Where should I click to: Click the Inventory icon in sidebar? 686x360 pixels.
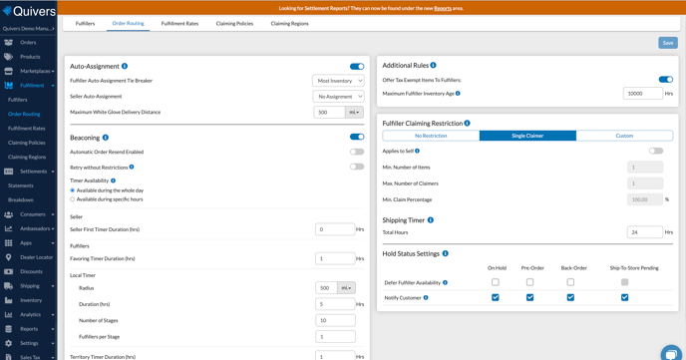[x=8, y=300]
